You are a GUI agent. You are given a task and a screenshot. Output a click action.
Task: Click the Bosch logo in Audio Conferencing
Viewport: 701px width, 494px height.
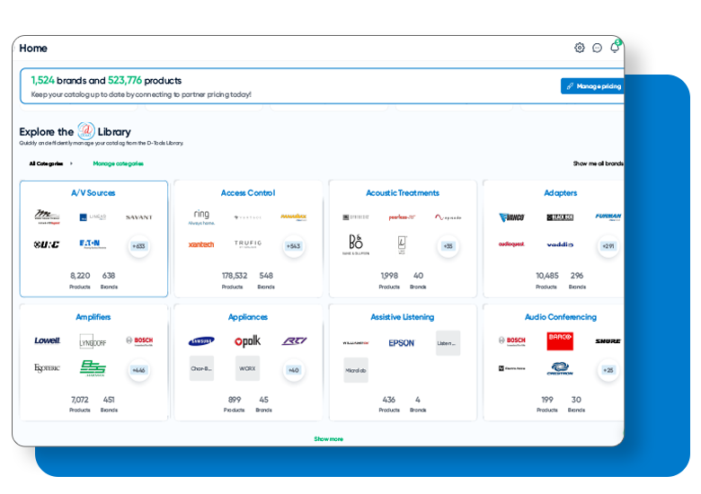click(513, 341)
